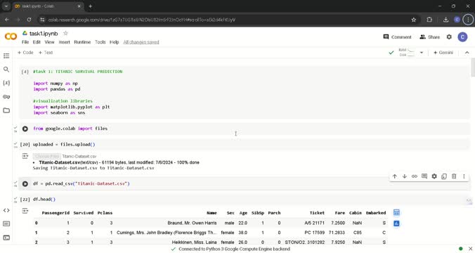Open the Runtime menu

point(82,42)
